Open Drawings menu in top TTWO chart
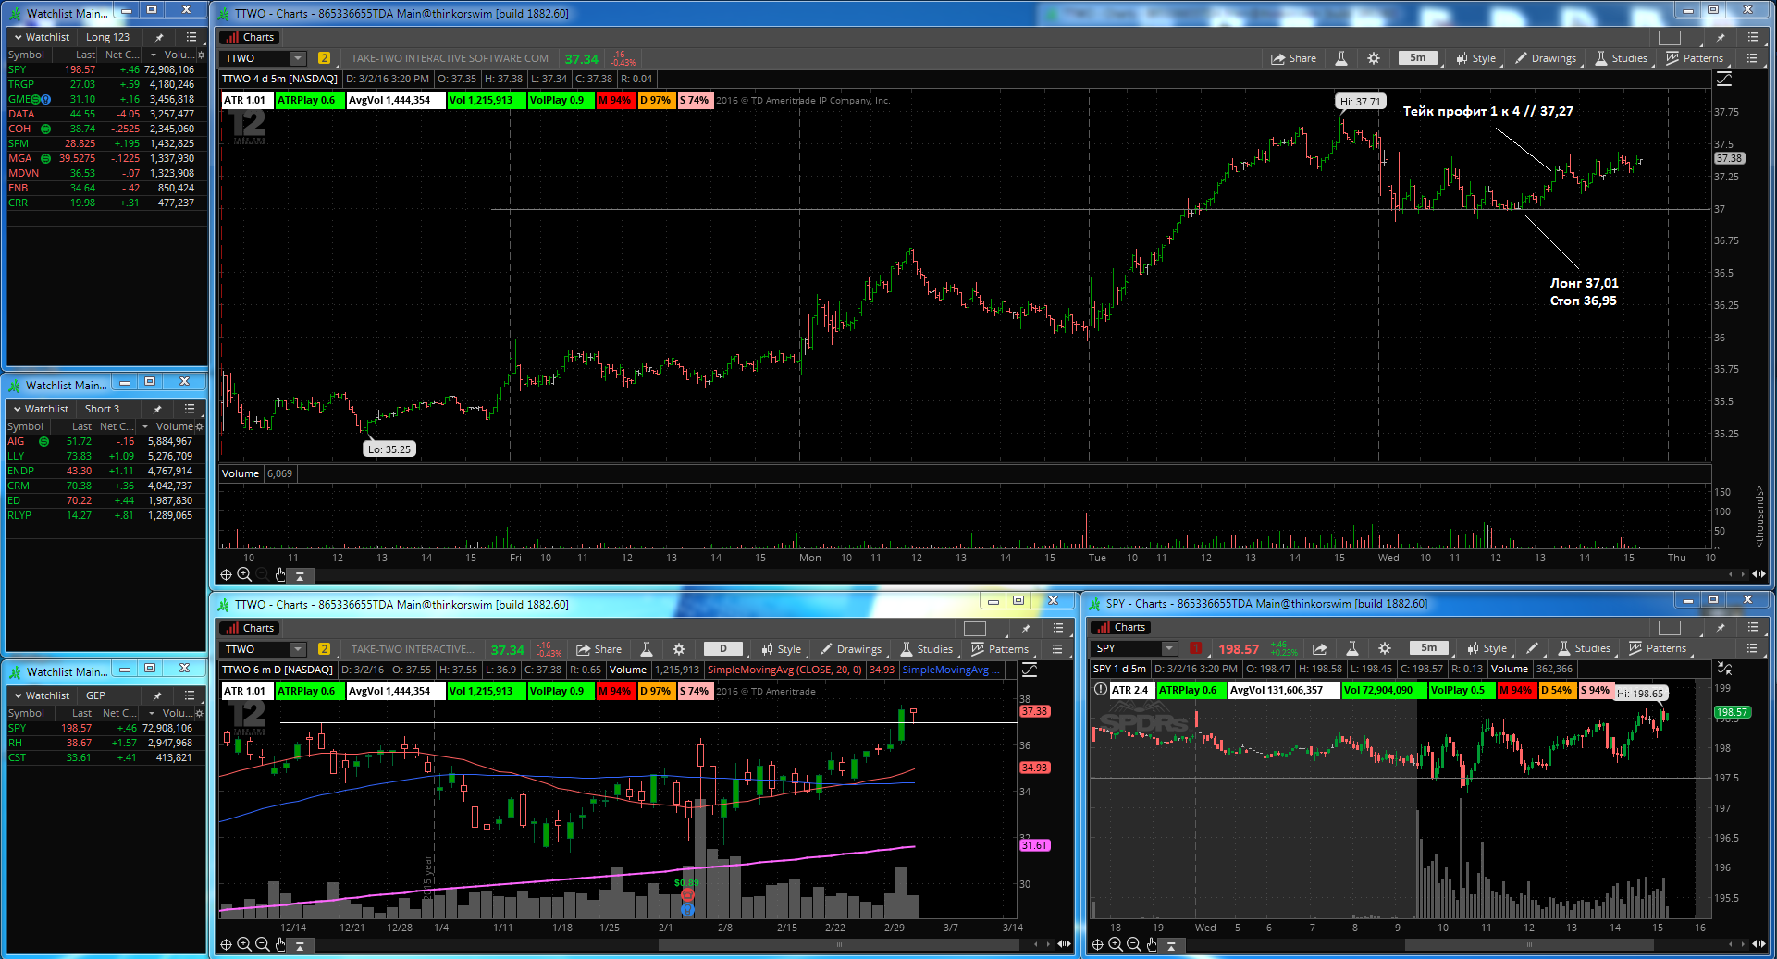 tap(1546, 58)
